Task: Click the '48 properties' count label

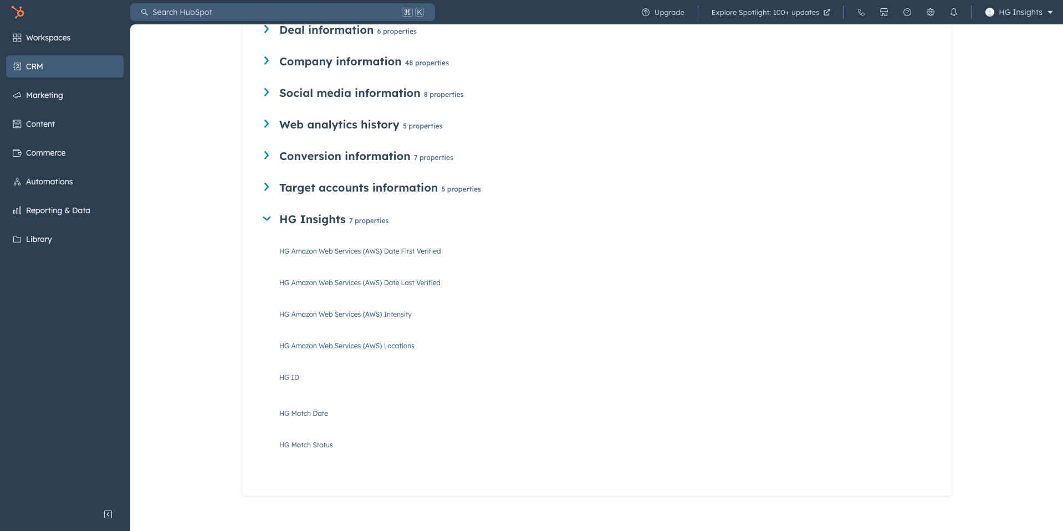Action: (x=427, y=63)
